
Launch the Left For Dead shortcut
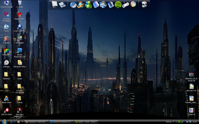click(6, 111)
